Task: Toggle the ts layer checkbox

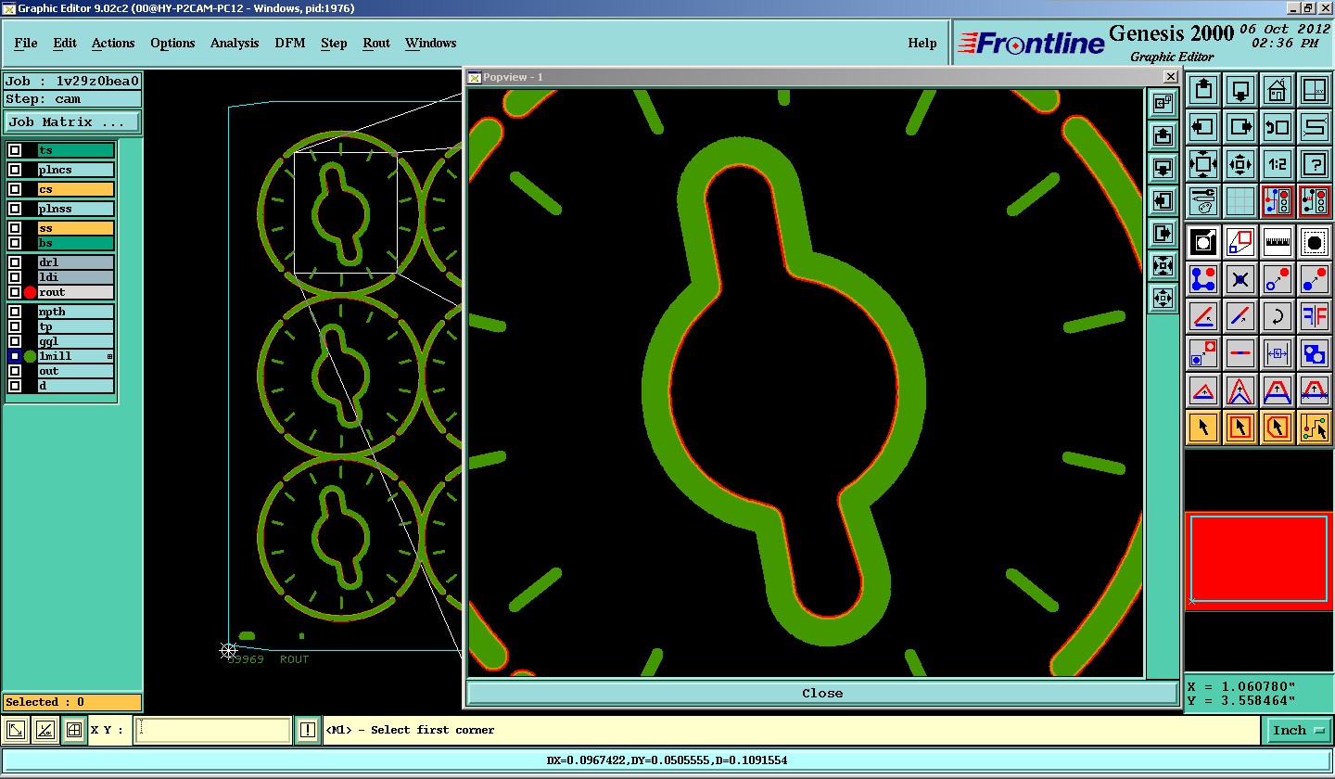Action: (15, 150)
